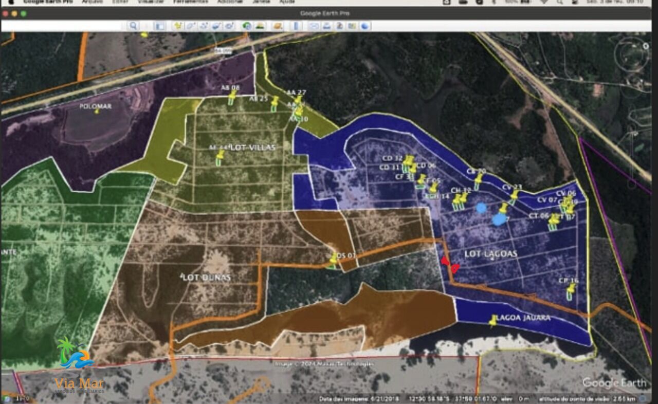The width and height of the screenshot is (658, 404).
Task: Select the Add Path tool
Action: (204, 26)
